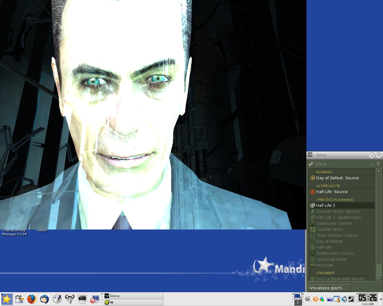Image resolution: width=383 pixels, height=306 pixels.
Task: Hide the panel with the right-edge arrow
Action: [x=381, y=299]
